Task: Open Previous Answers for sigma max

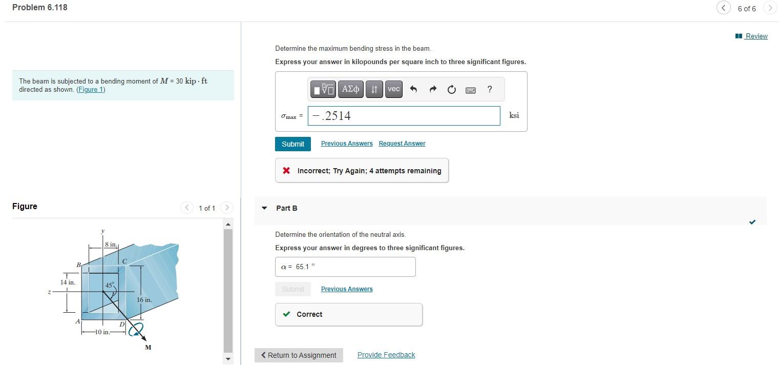Action: coord(347,144)
